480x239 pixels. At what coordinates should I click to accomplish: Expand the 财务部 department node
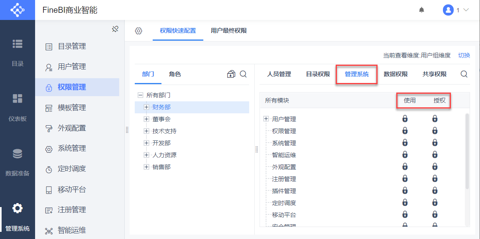click(146, 107)
